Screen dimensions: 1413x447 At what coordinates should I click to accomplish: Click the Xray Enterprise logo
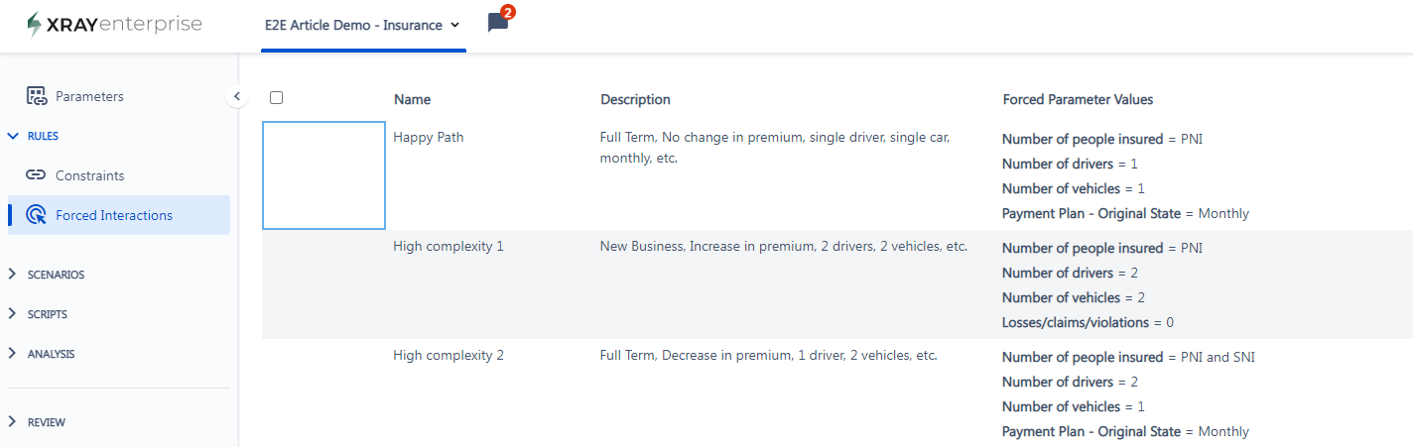click(x=114, y=25)
